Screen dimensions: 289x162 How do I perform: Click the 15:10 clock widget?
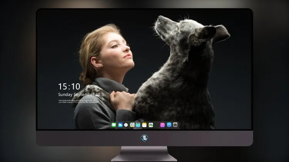(69, 86)
